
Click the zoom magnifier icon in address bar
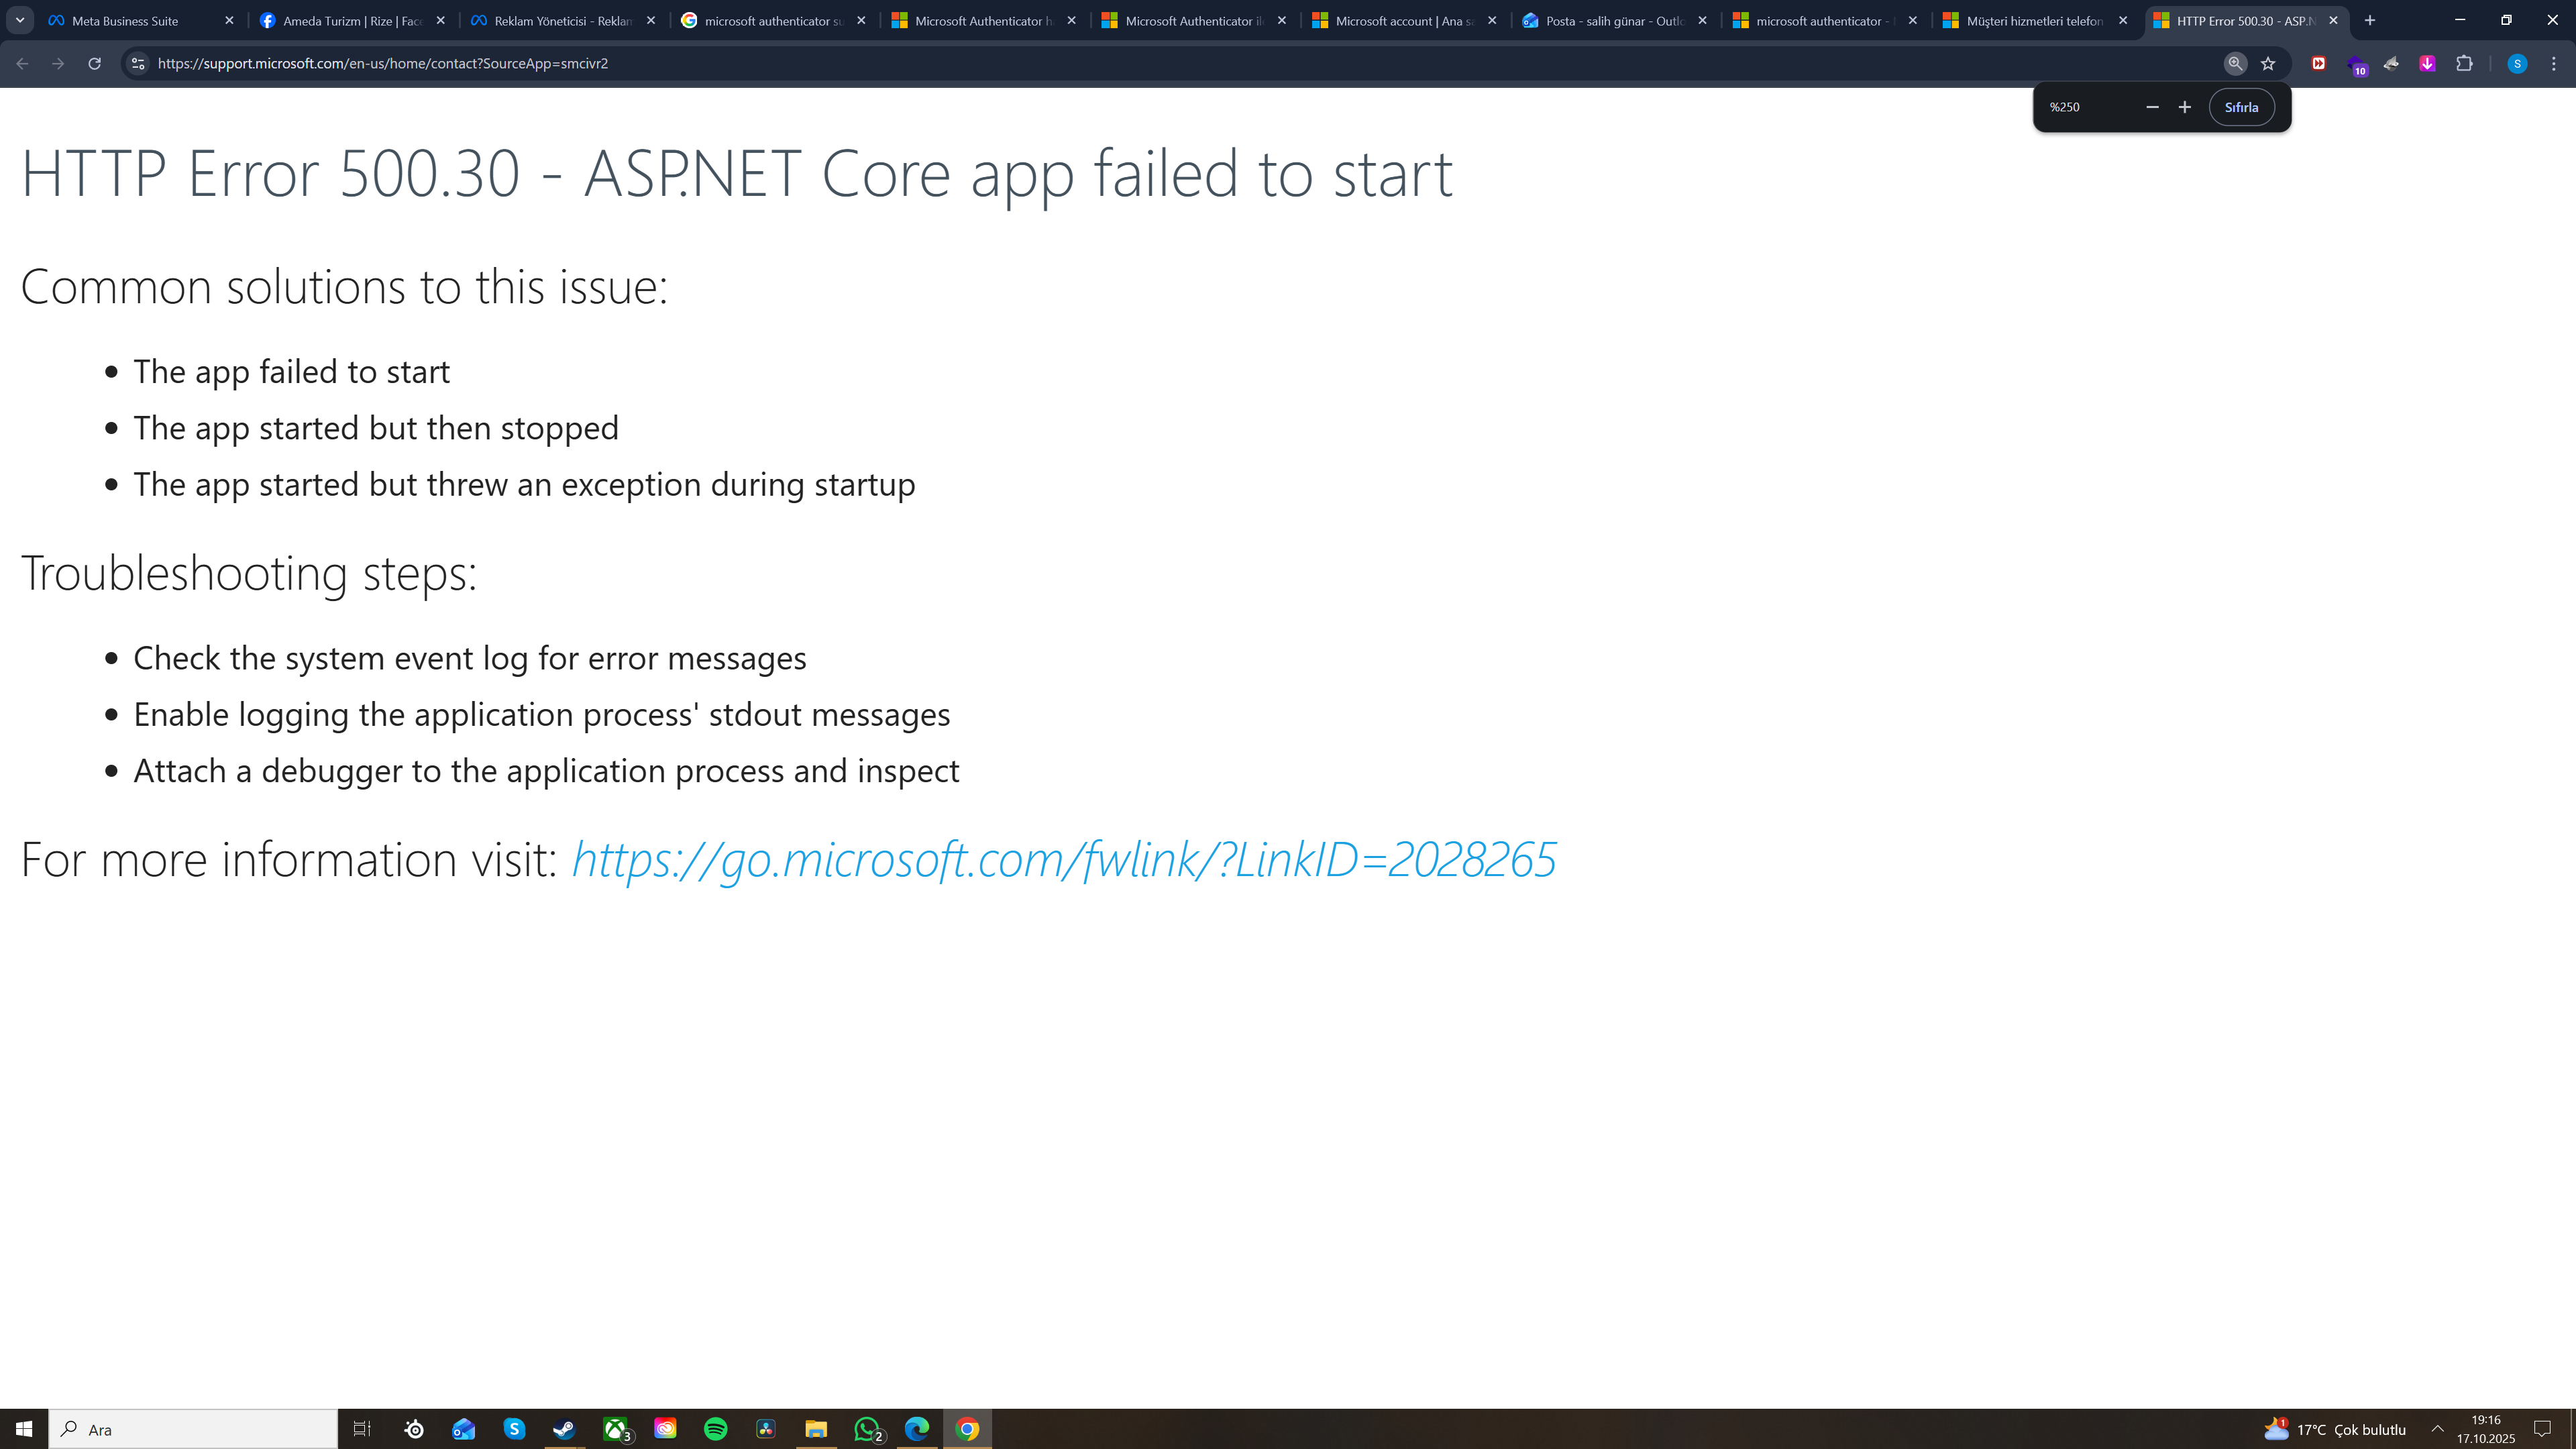(x=2235, y=63)
